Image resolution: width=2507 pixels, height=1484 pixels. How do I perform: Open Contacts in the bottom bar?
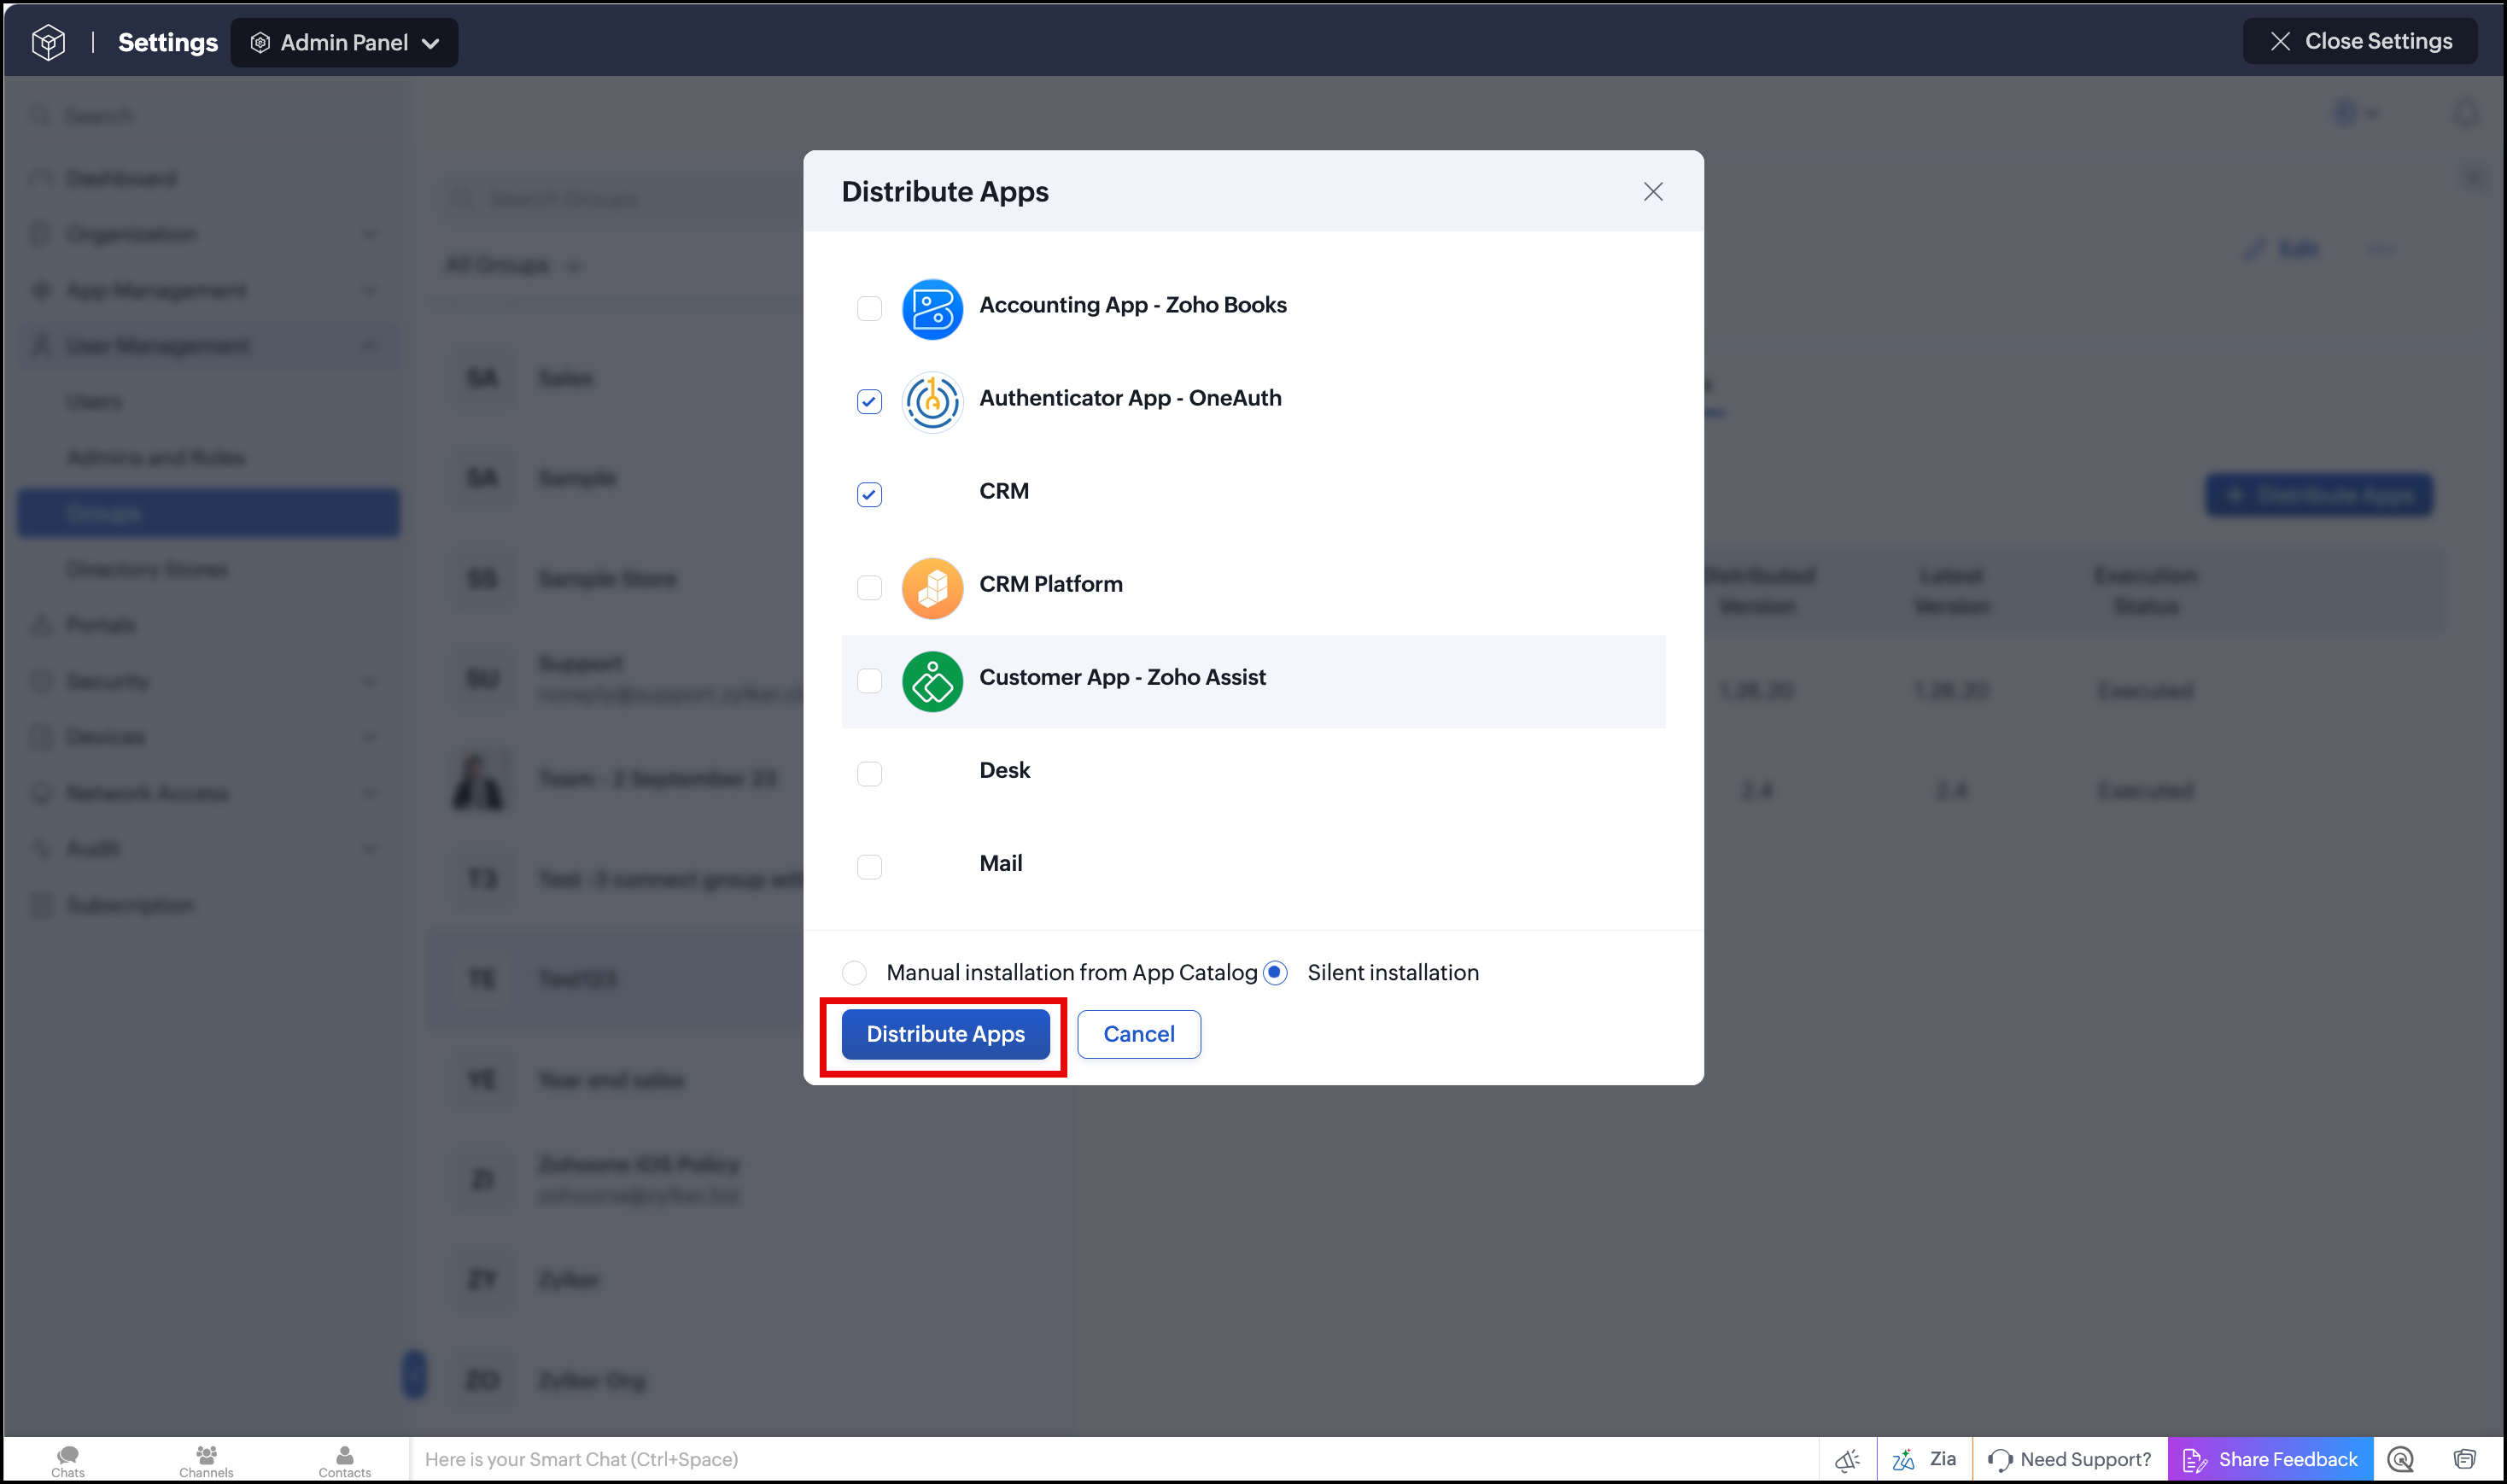(344, 1460)
